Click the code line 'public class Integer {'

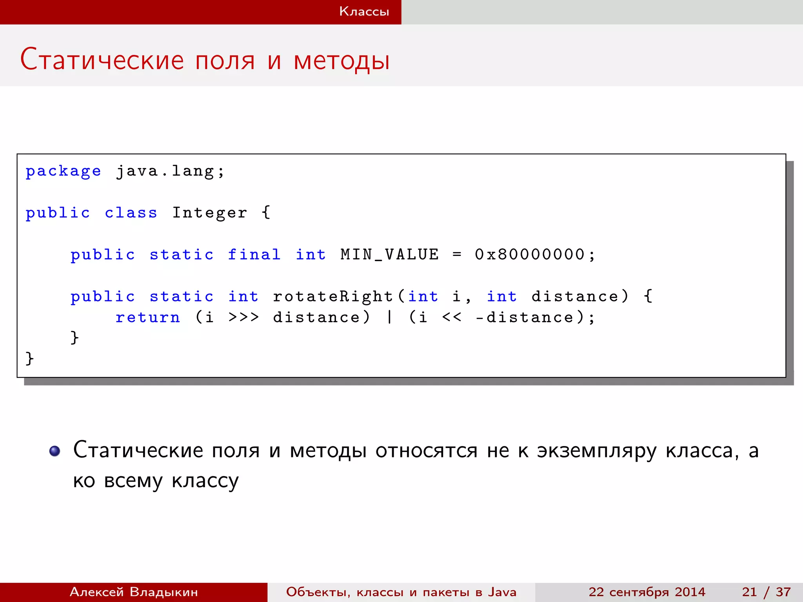tap(148, 213)
